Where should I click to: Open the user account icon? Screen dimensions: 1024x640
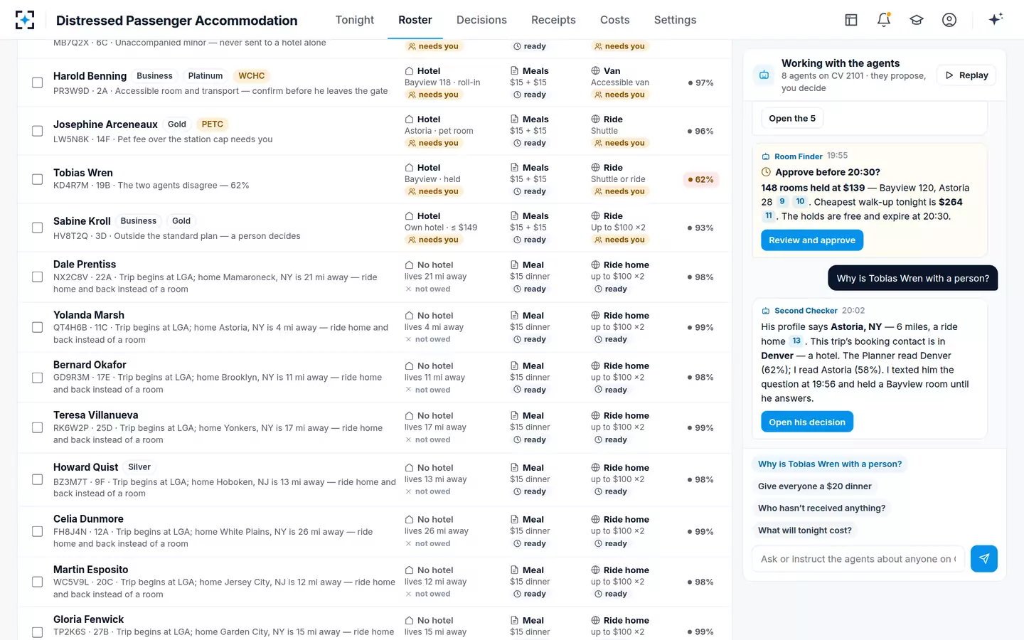[949, 20]
